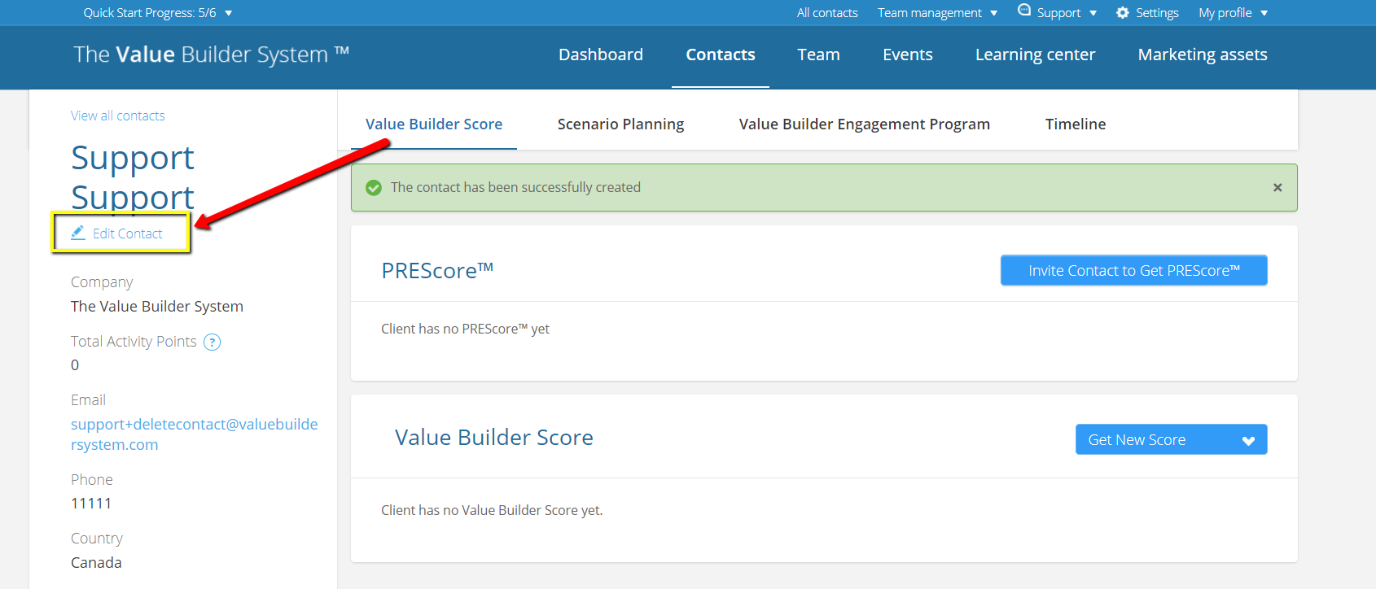The width and height of the screenshot is (1376, 589).
Task: Click the Get New Score button label
Action: tap(1137, 440)
